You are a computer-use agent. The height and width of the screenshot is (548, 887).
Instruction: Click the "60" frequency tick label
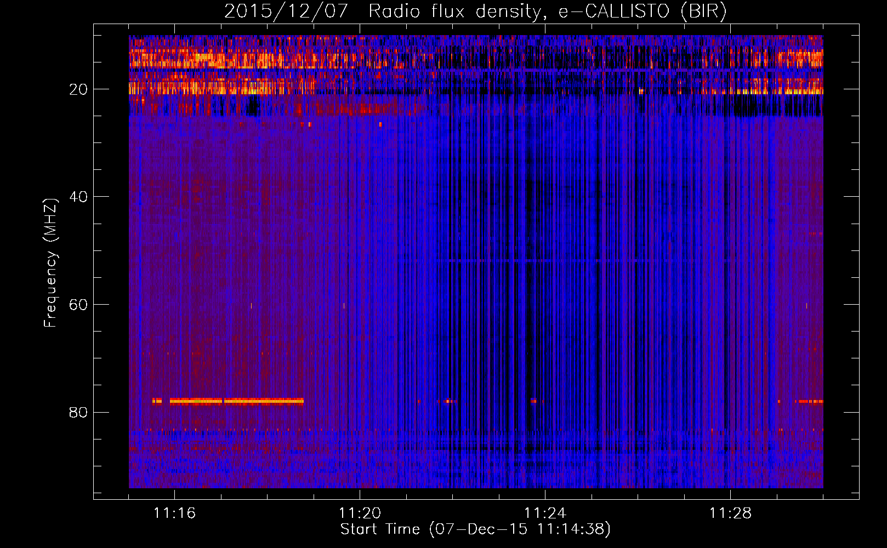(79, 305)
